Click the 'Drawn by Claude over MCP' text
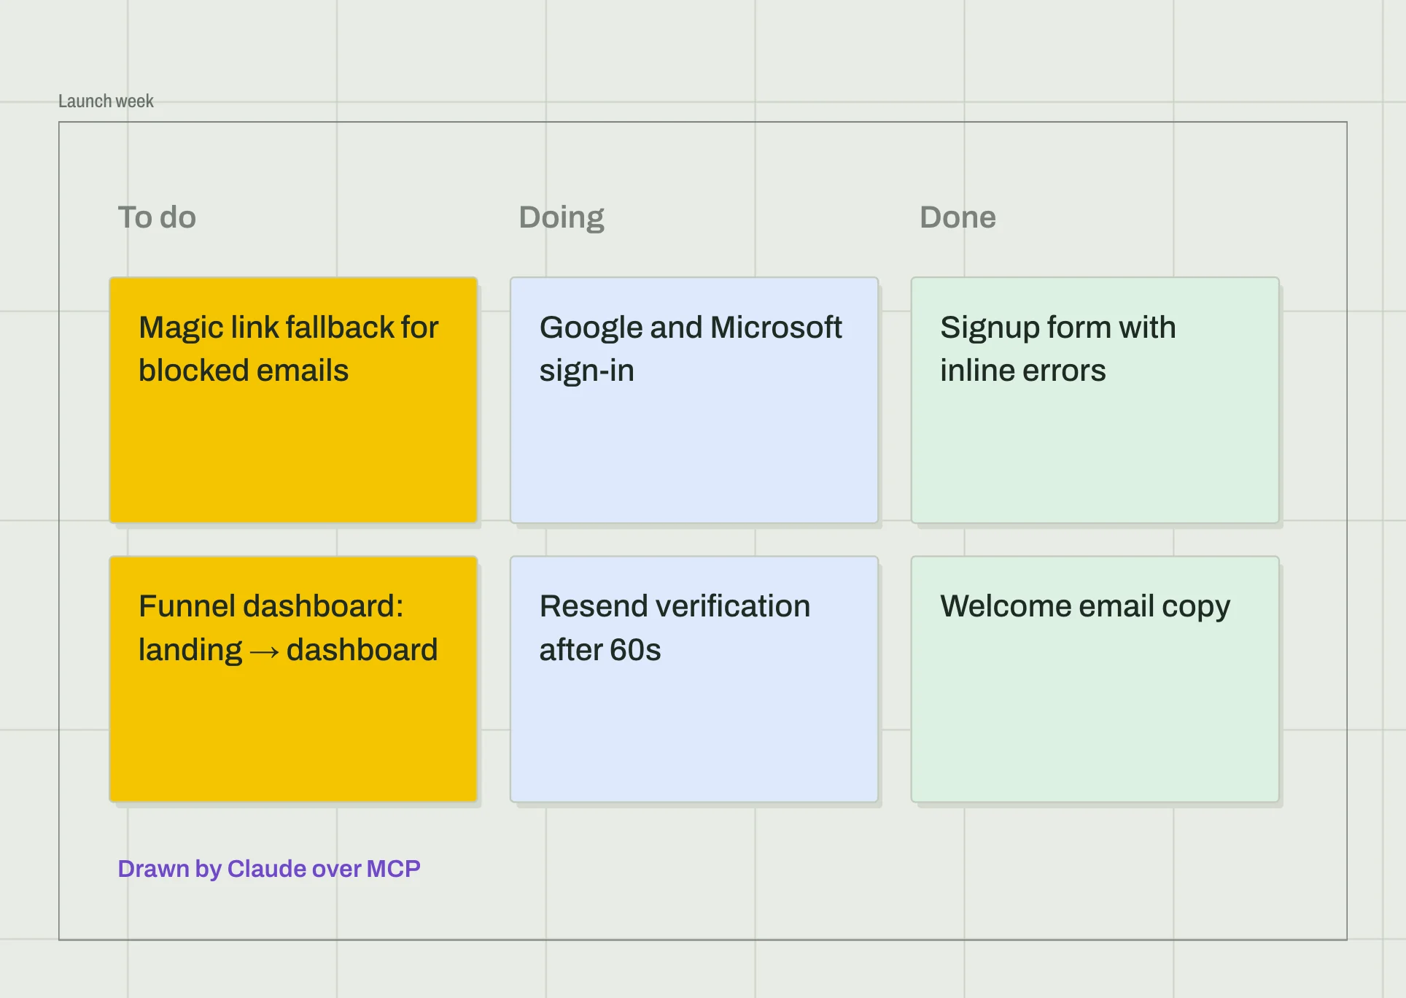The image size is (1406, 998). (269, 869)
